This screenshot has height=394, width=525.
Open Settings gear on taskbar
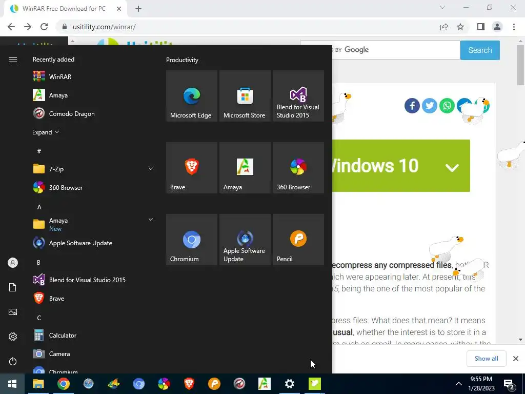coord(289,384)
